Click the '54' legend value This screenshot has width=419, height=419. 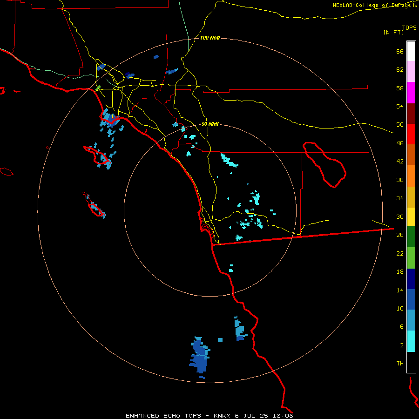point(400,106)
